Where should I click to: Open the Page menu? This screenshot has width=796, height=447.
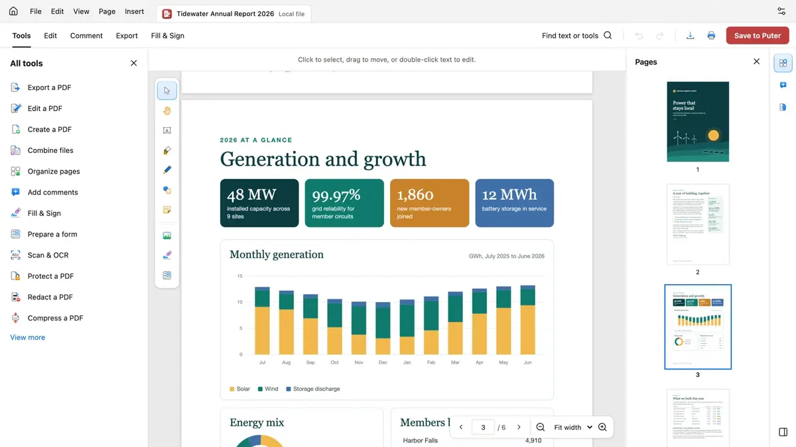(x=107, y=11)
